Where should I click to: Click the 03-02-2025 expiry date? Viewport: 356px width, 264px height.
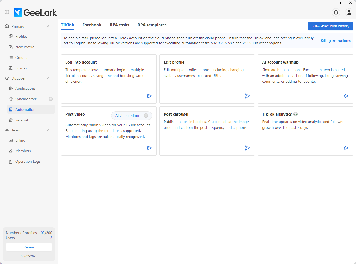(29, 256)
